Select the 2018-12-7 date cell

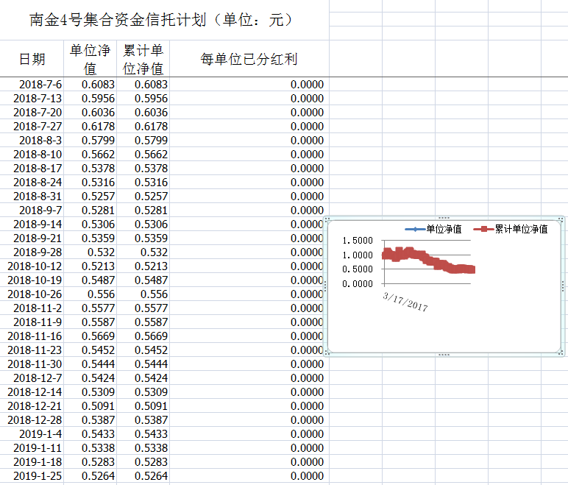point(32,378)
